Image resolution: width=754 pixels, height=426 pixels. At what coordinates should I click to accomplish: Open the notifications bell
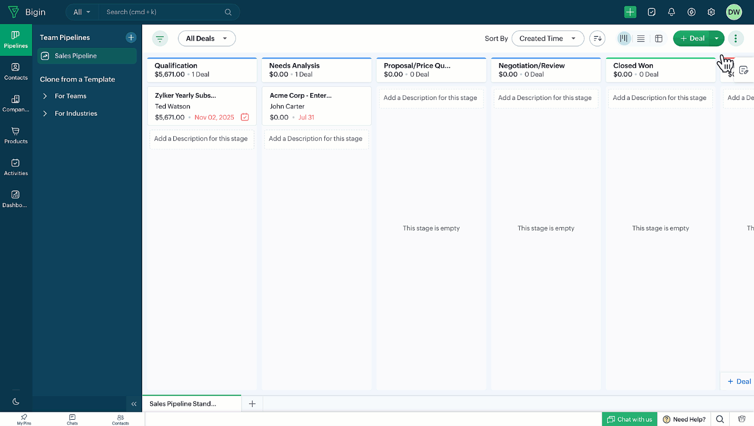point(671,12)
